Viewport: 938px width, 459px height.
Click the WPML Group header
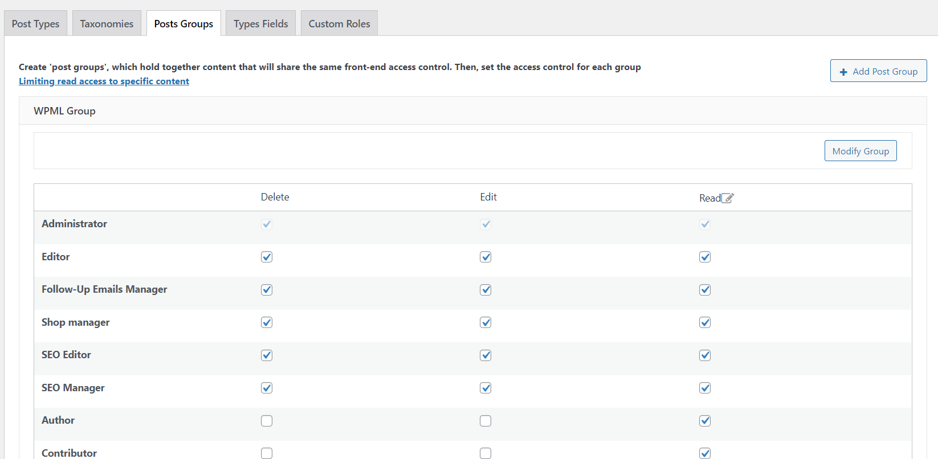pyautogui.click(x=64, y=111)
